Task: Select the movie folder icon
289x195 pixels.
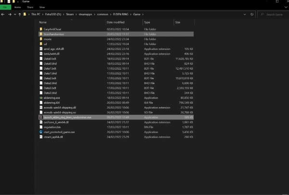Action: click(x=41, y=39)
